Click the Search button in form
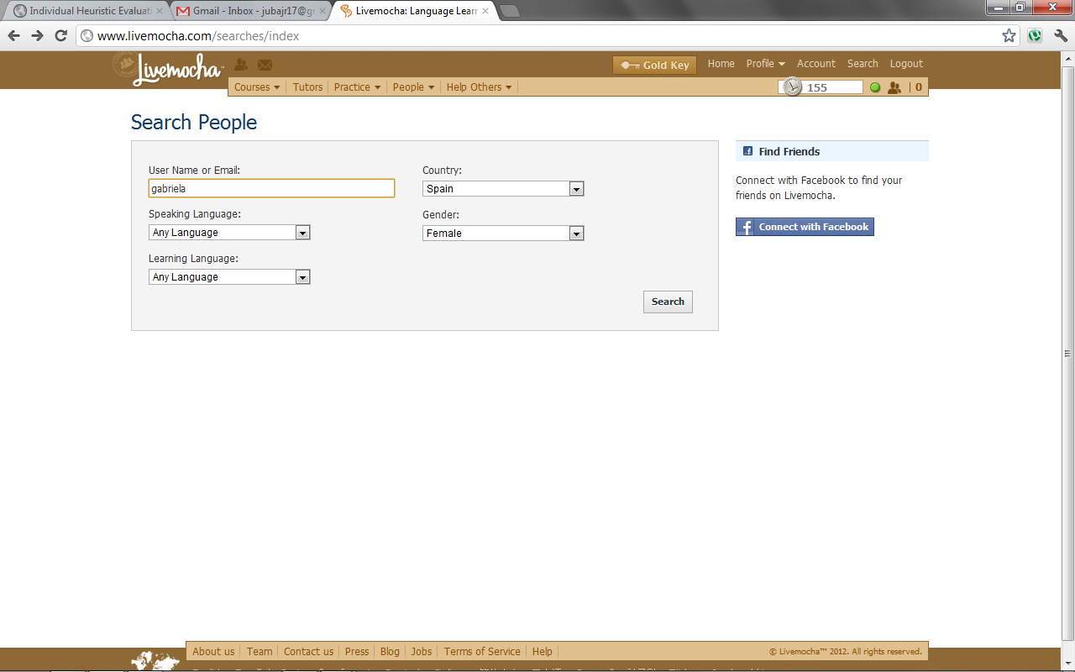Viewport: 1075px width, 672px height. point(668,302)
